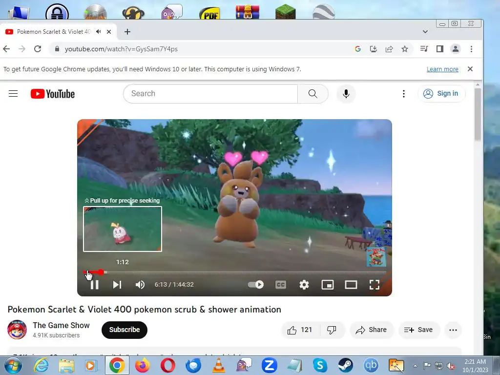The image size is (500, 375).
Task: Open Chrome media controls icon
Action: pyautogui.click(x=424, y=49)
